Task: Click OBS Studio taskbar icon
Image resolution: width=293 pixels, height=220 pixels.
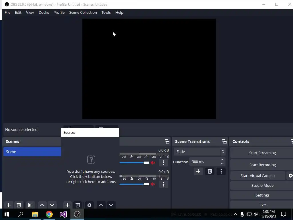Action: [77, 214]
